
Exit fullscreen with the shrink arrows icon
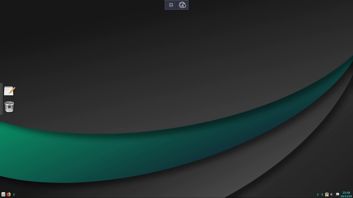pos(171,5)
